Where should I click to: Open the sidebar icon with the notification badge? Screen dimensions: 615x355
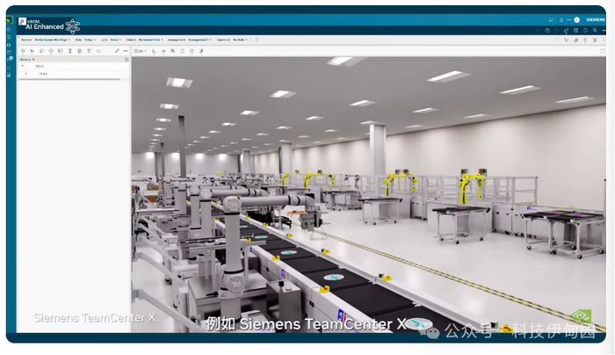tap(10, 59)
